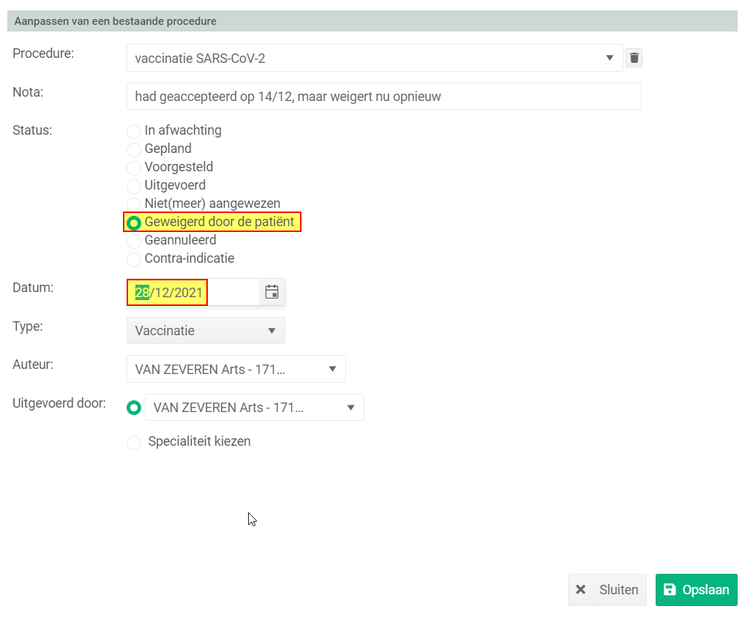Open the Type dropdown showing Vaccinatie
This screenshot has width=753, height=617.
coord(206,330)
